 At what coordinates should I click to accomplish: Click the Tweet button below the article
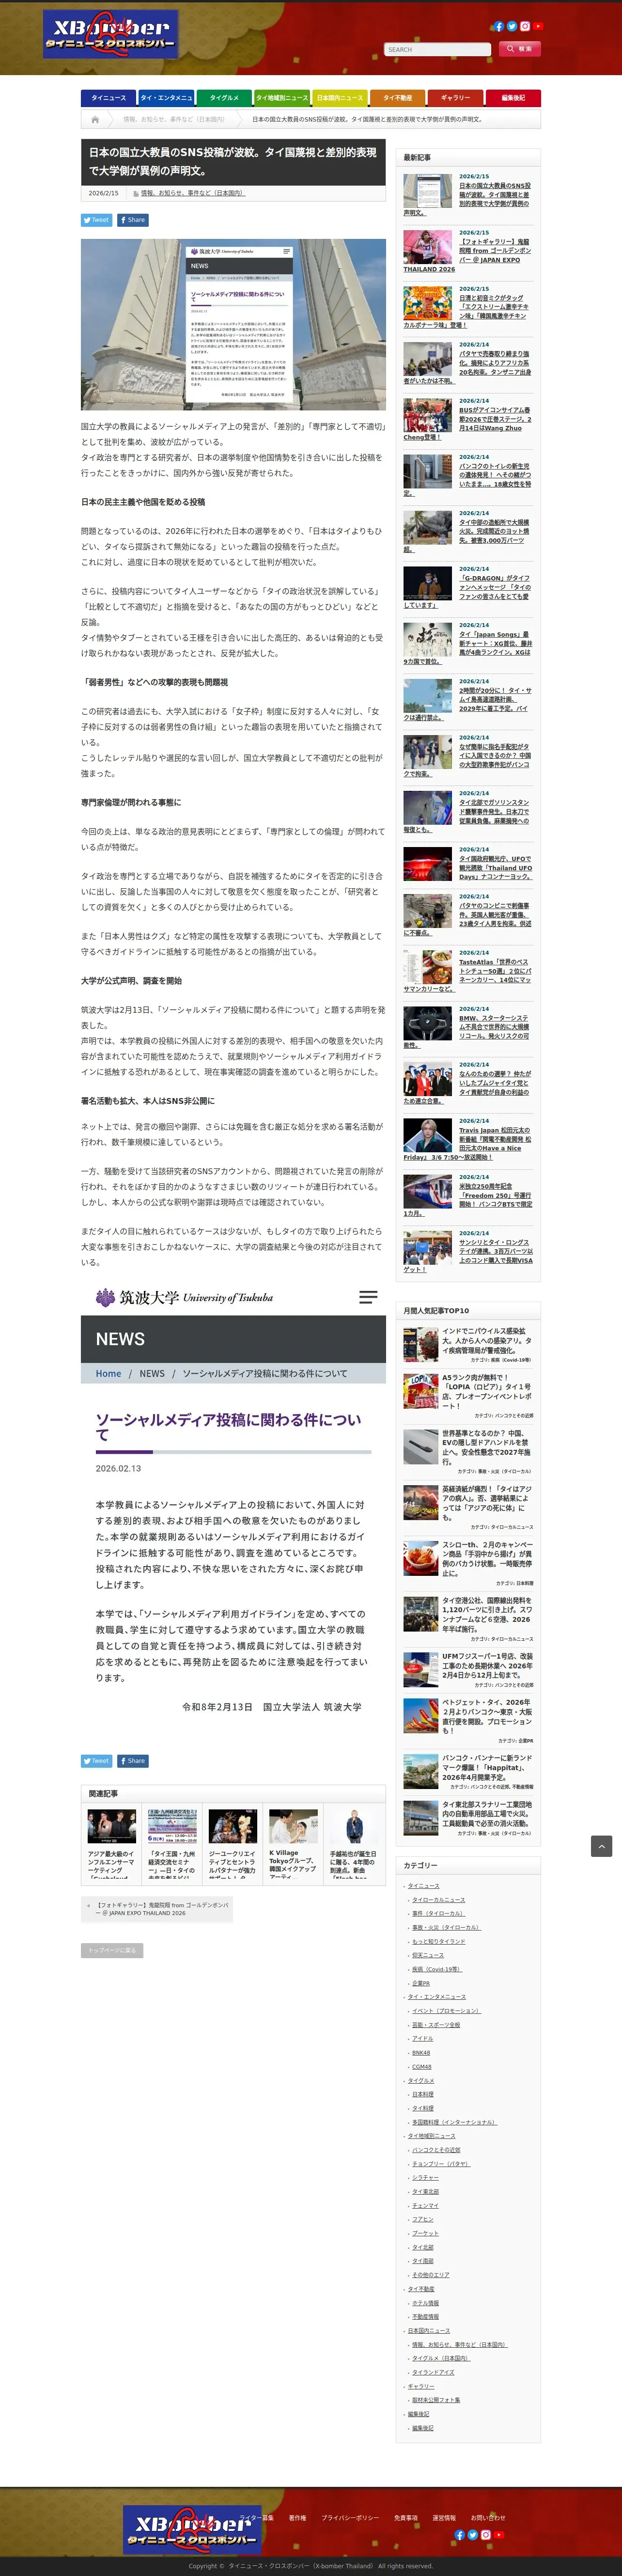[x=97, y=1761]
